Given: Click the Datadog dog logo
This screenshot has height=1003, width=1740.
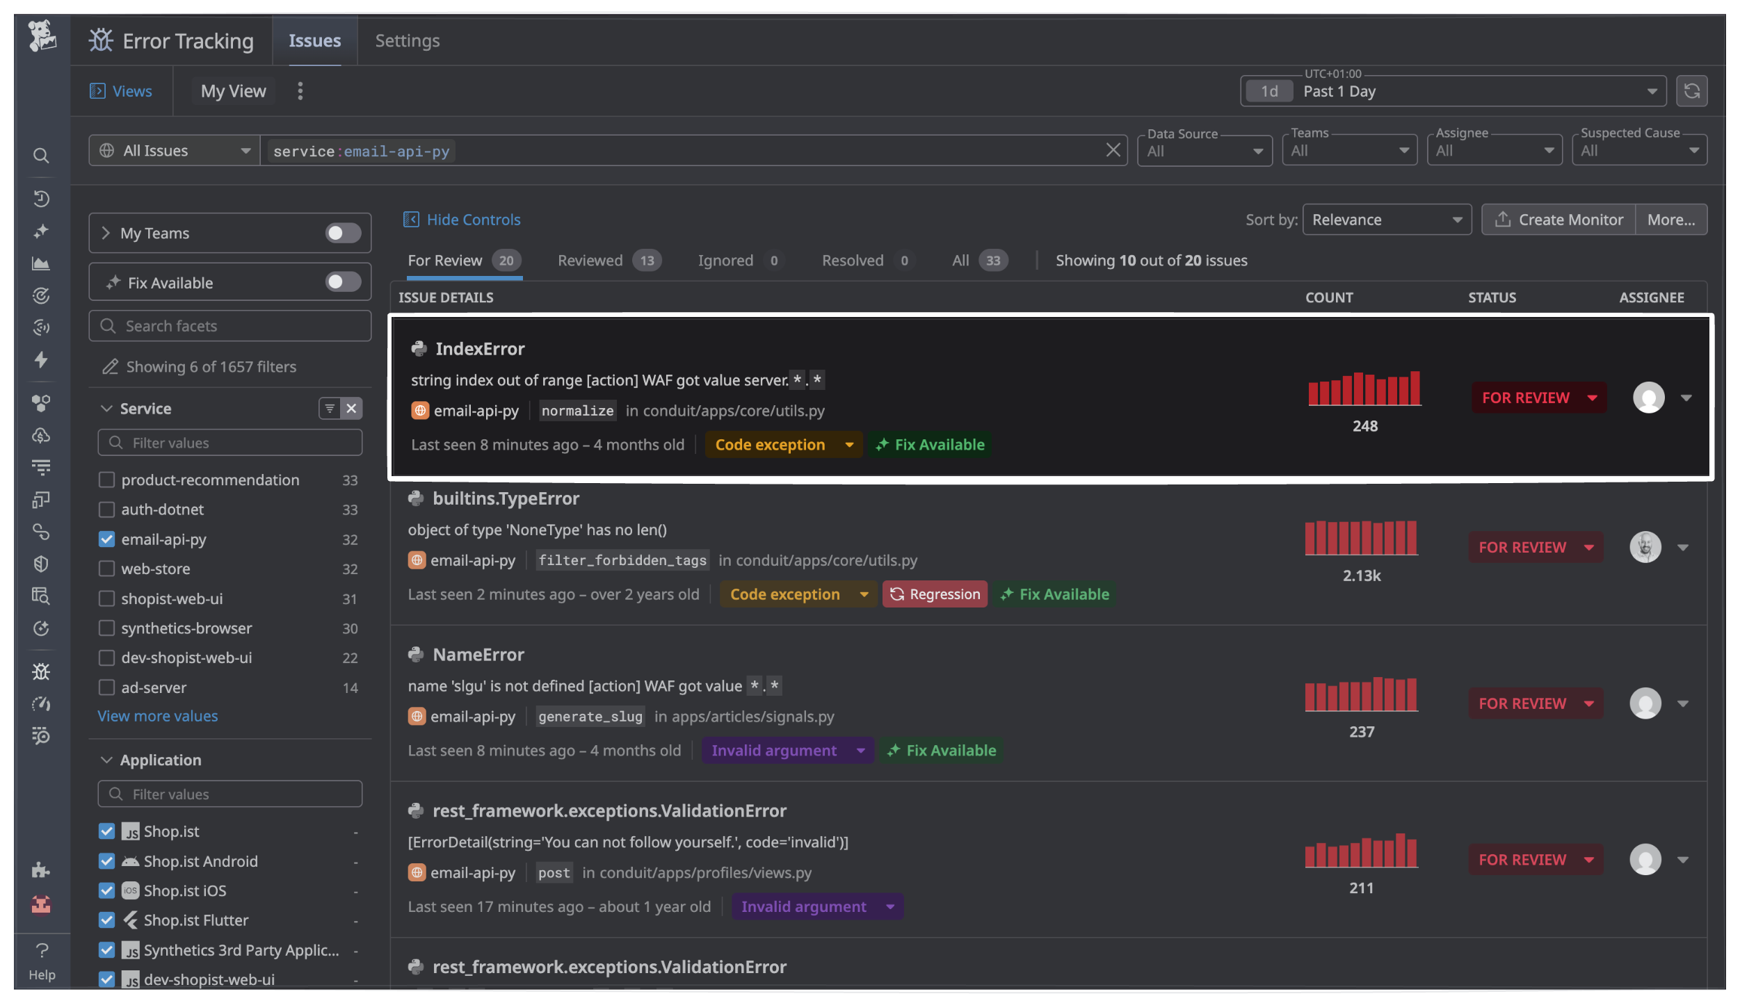Looking at the screenshot, I should [42, 36].
